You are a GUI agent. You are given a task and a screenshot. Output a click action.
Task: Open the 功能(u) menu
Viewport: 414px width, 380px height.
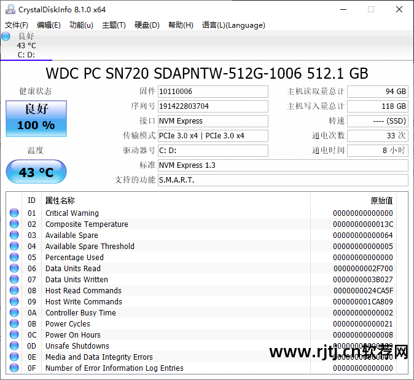click(81, 25)
